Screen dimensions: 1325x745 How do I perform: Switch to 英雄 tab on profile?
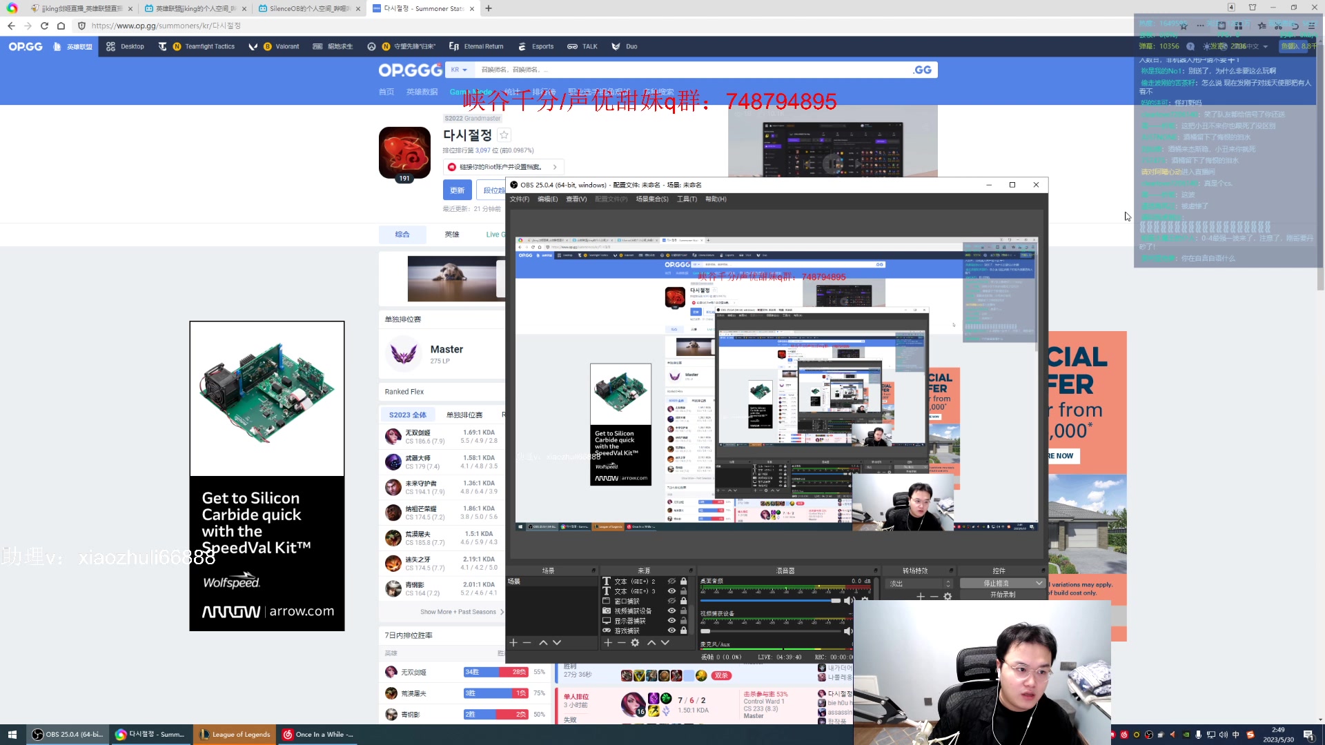(452, 235)
